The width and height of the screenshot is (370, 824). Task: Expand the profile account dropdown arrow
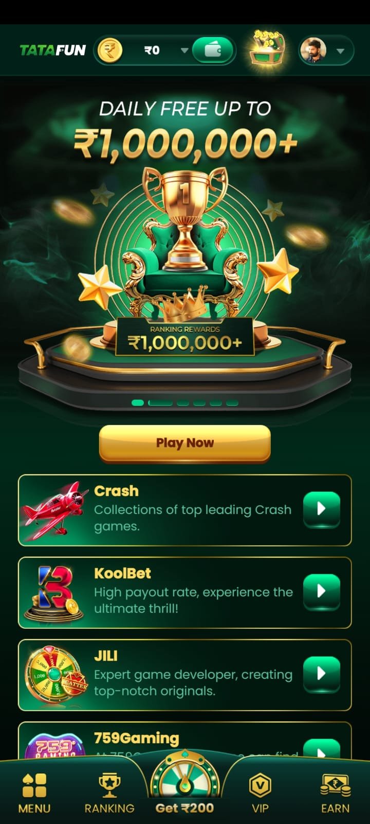(340, 51)
